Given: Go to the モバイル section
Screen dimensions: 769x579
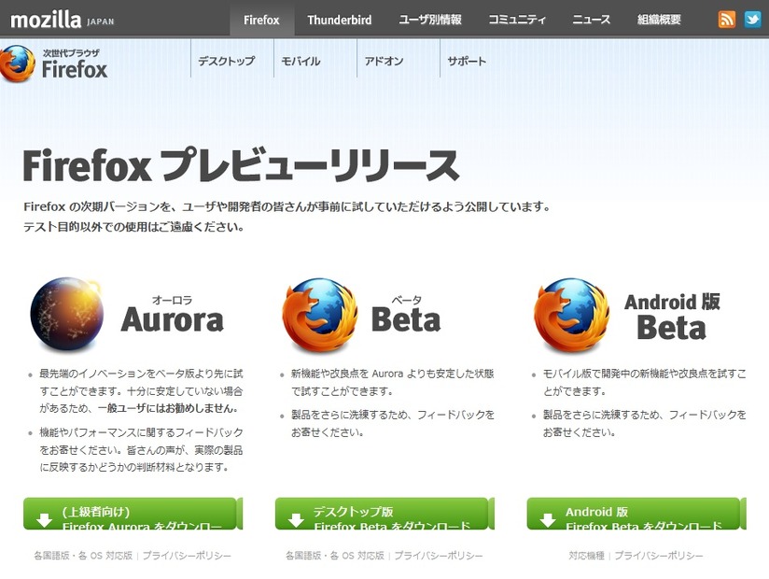Looking at the screenshot, I should [x=301, y=62].
